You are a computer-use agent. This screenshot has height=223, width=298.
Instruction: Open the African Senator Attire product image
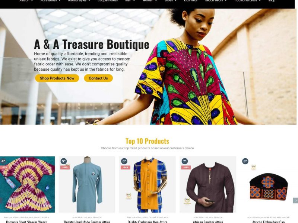coord(208,184)
